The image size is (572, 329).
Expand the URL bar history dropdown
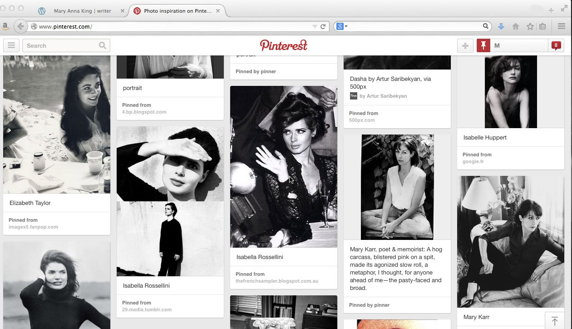pos(315,26)
